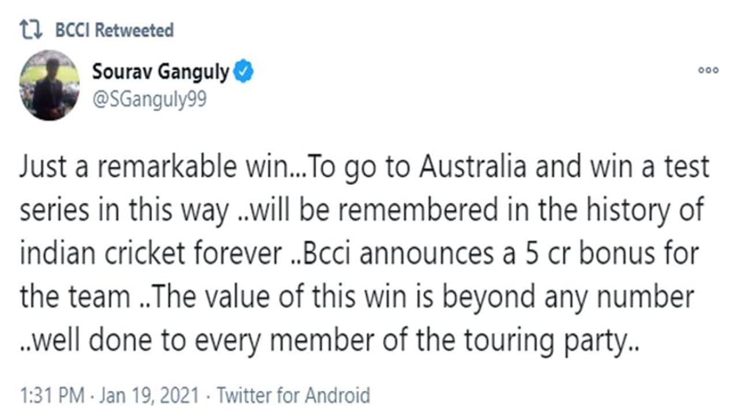
Task: Click the BCCI Retweeted label
Action: point(114,31)
